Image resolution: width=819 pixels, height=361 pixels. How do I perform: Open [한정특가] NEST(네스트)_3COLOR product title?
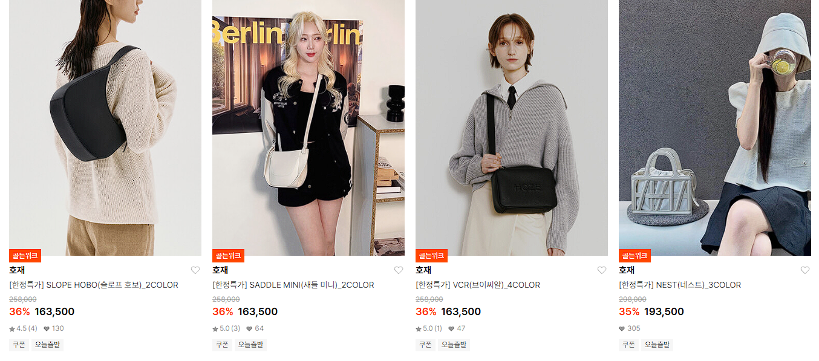tap(680, 285)
